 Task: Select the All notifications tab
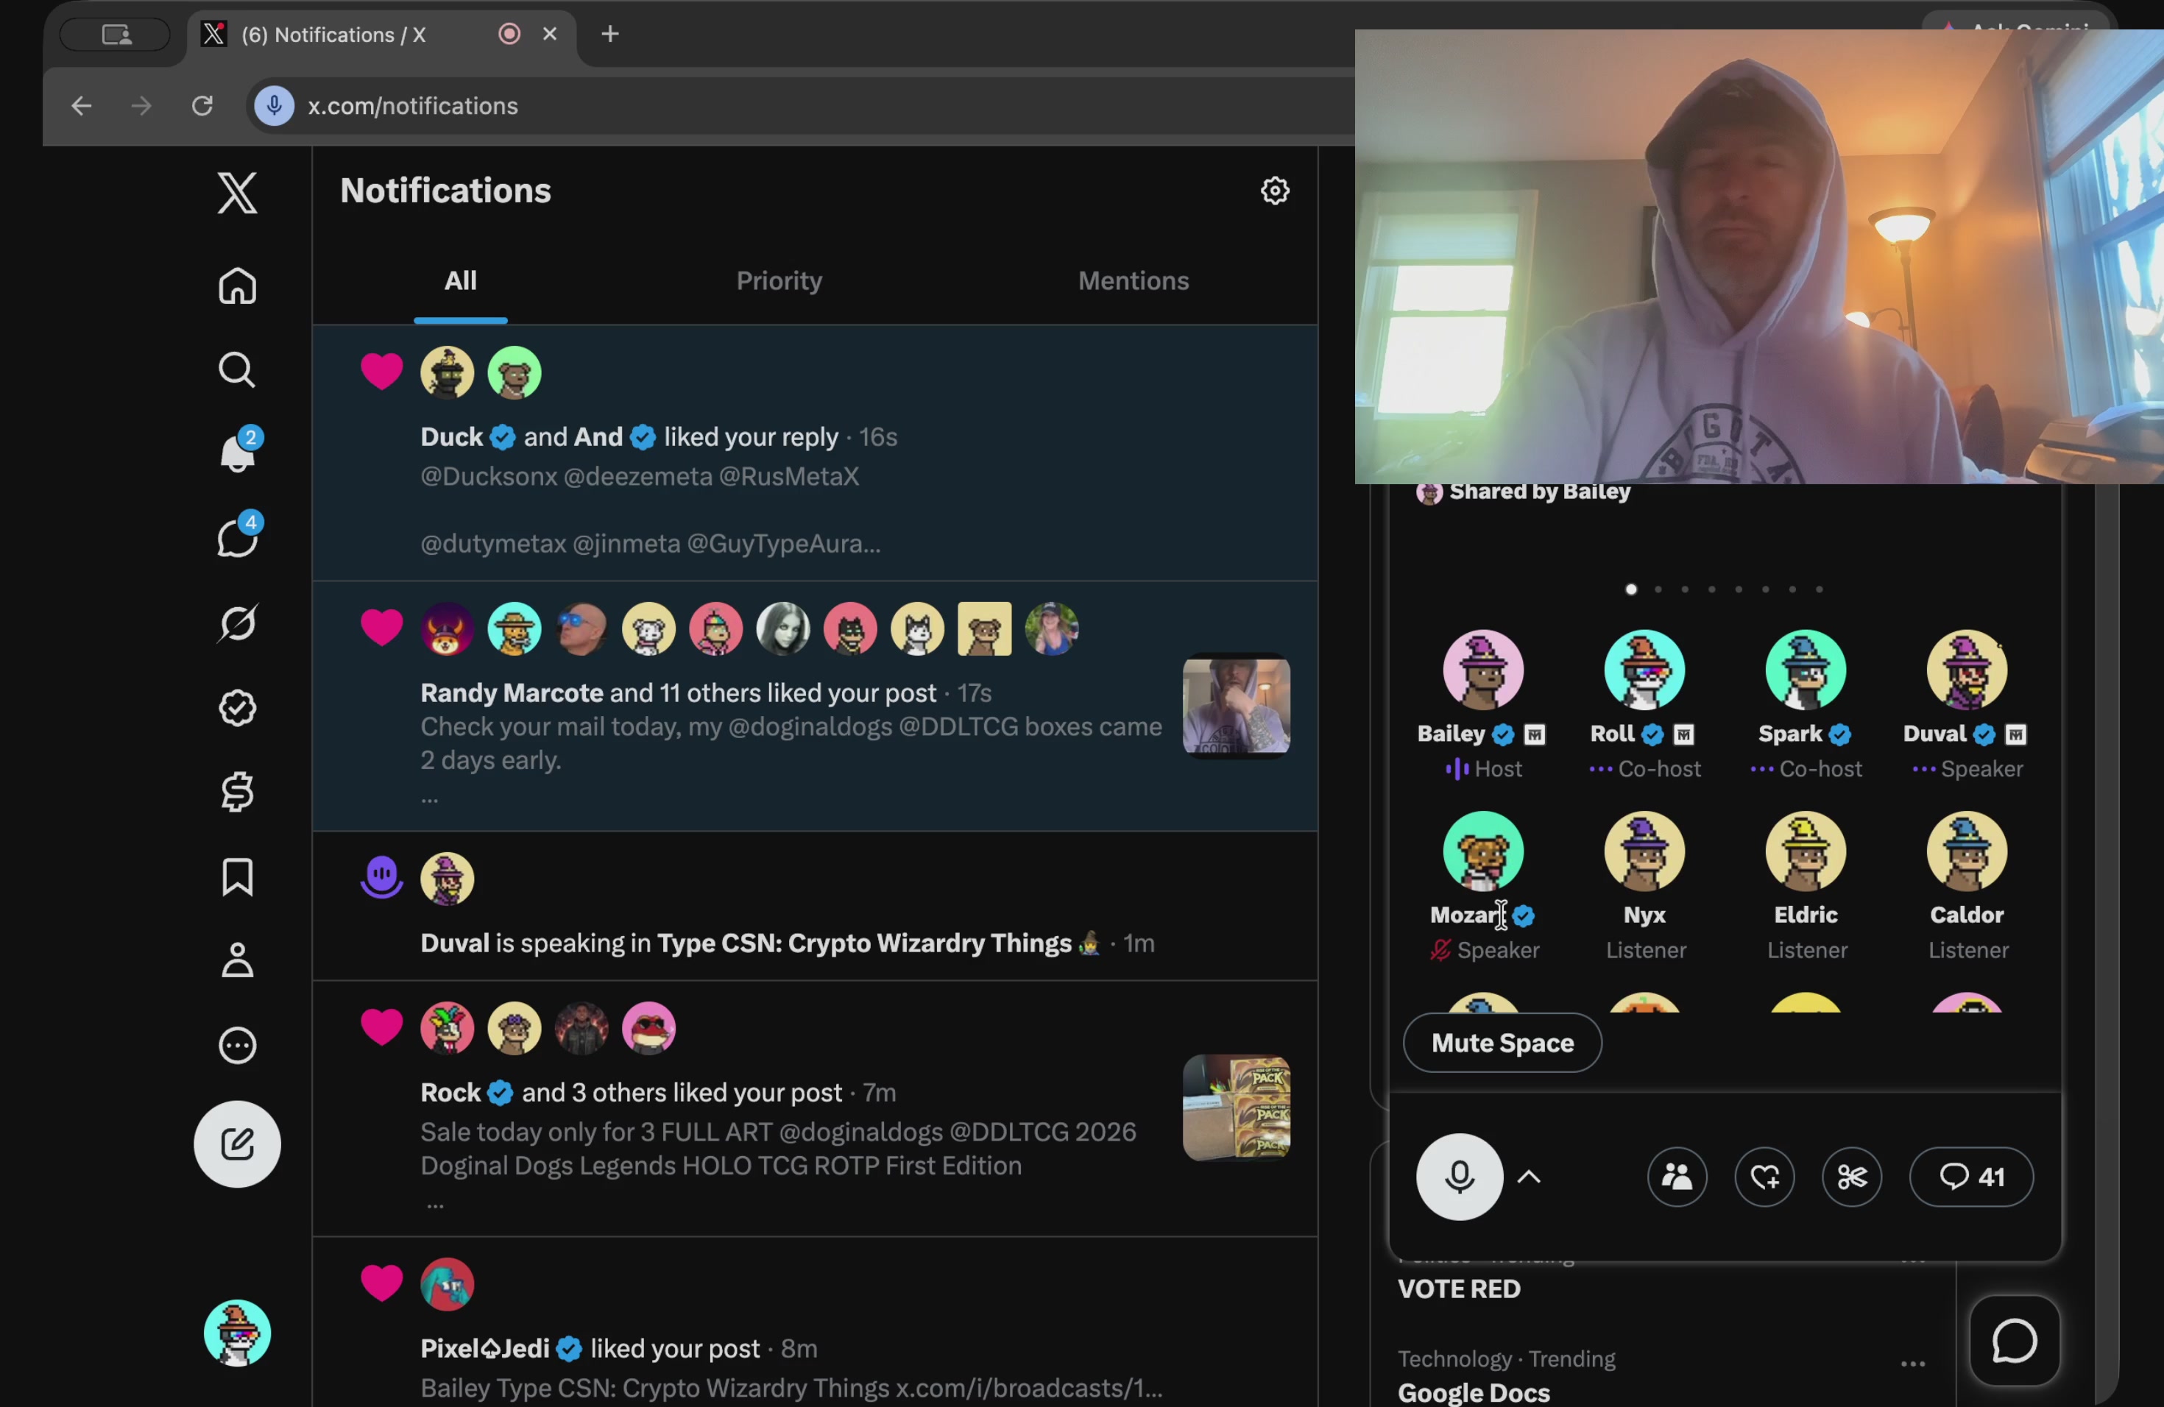click(x=460, y=281)
